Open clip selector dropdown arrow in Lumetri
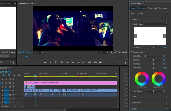The height and width of the screenshot is (111, 171). point(148,8)
